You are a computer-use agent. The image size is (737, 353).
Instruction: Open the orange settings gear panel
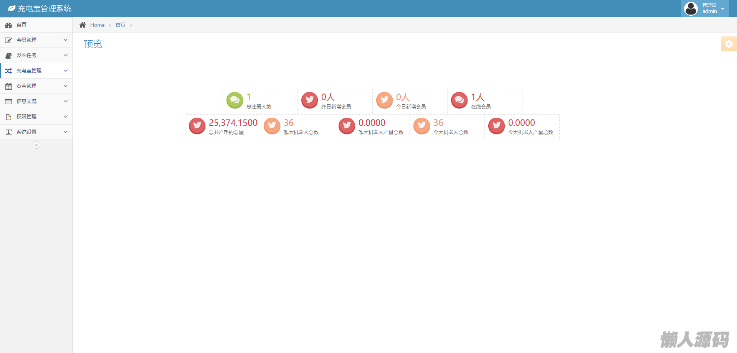729,44
